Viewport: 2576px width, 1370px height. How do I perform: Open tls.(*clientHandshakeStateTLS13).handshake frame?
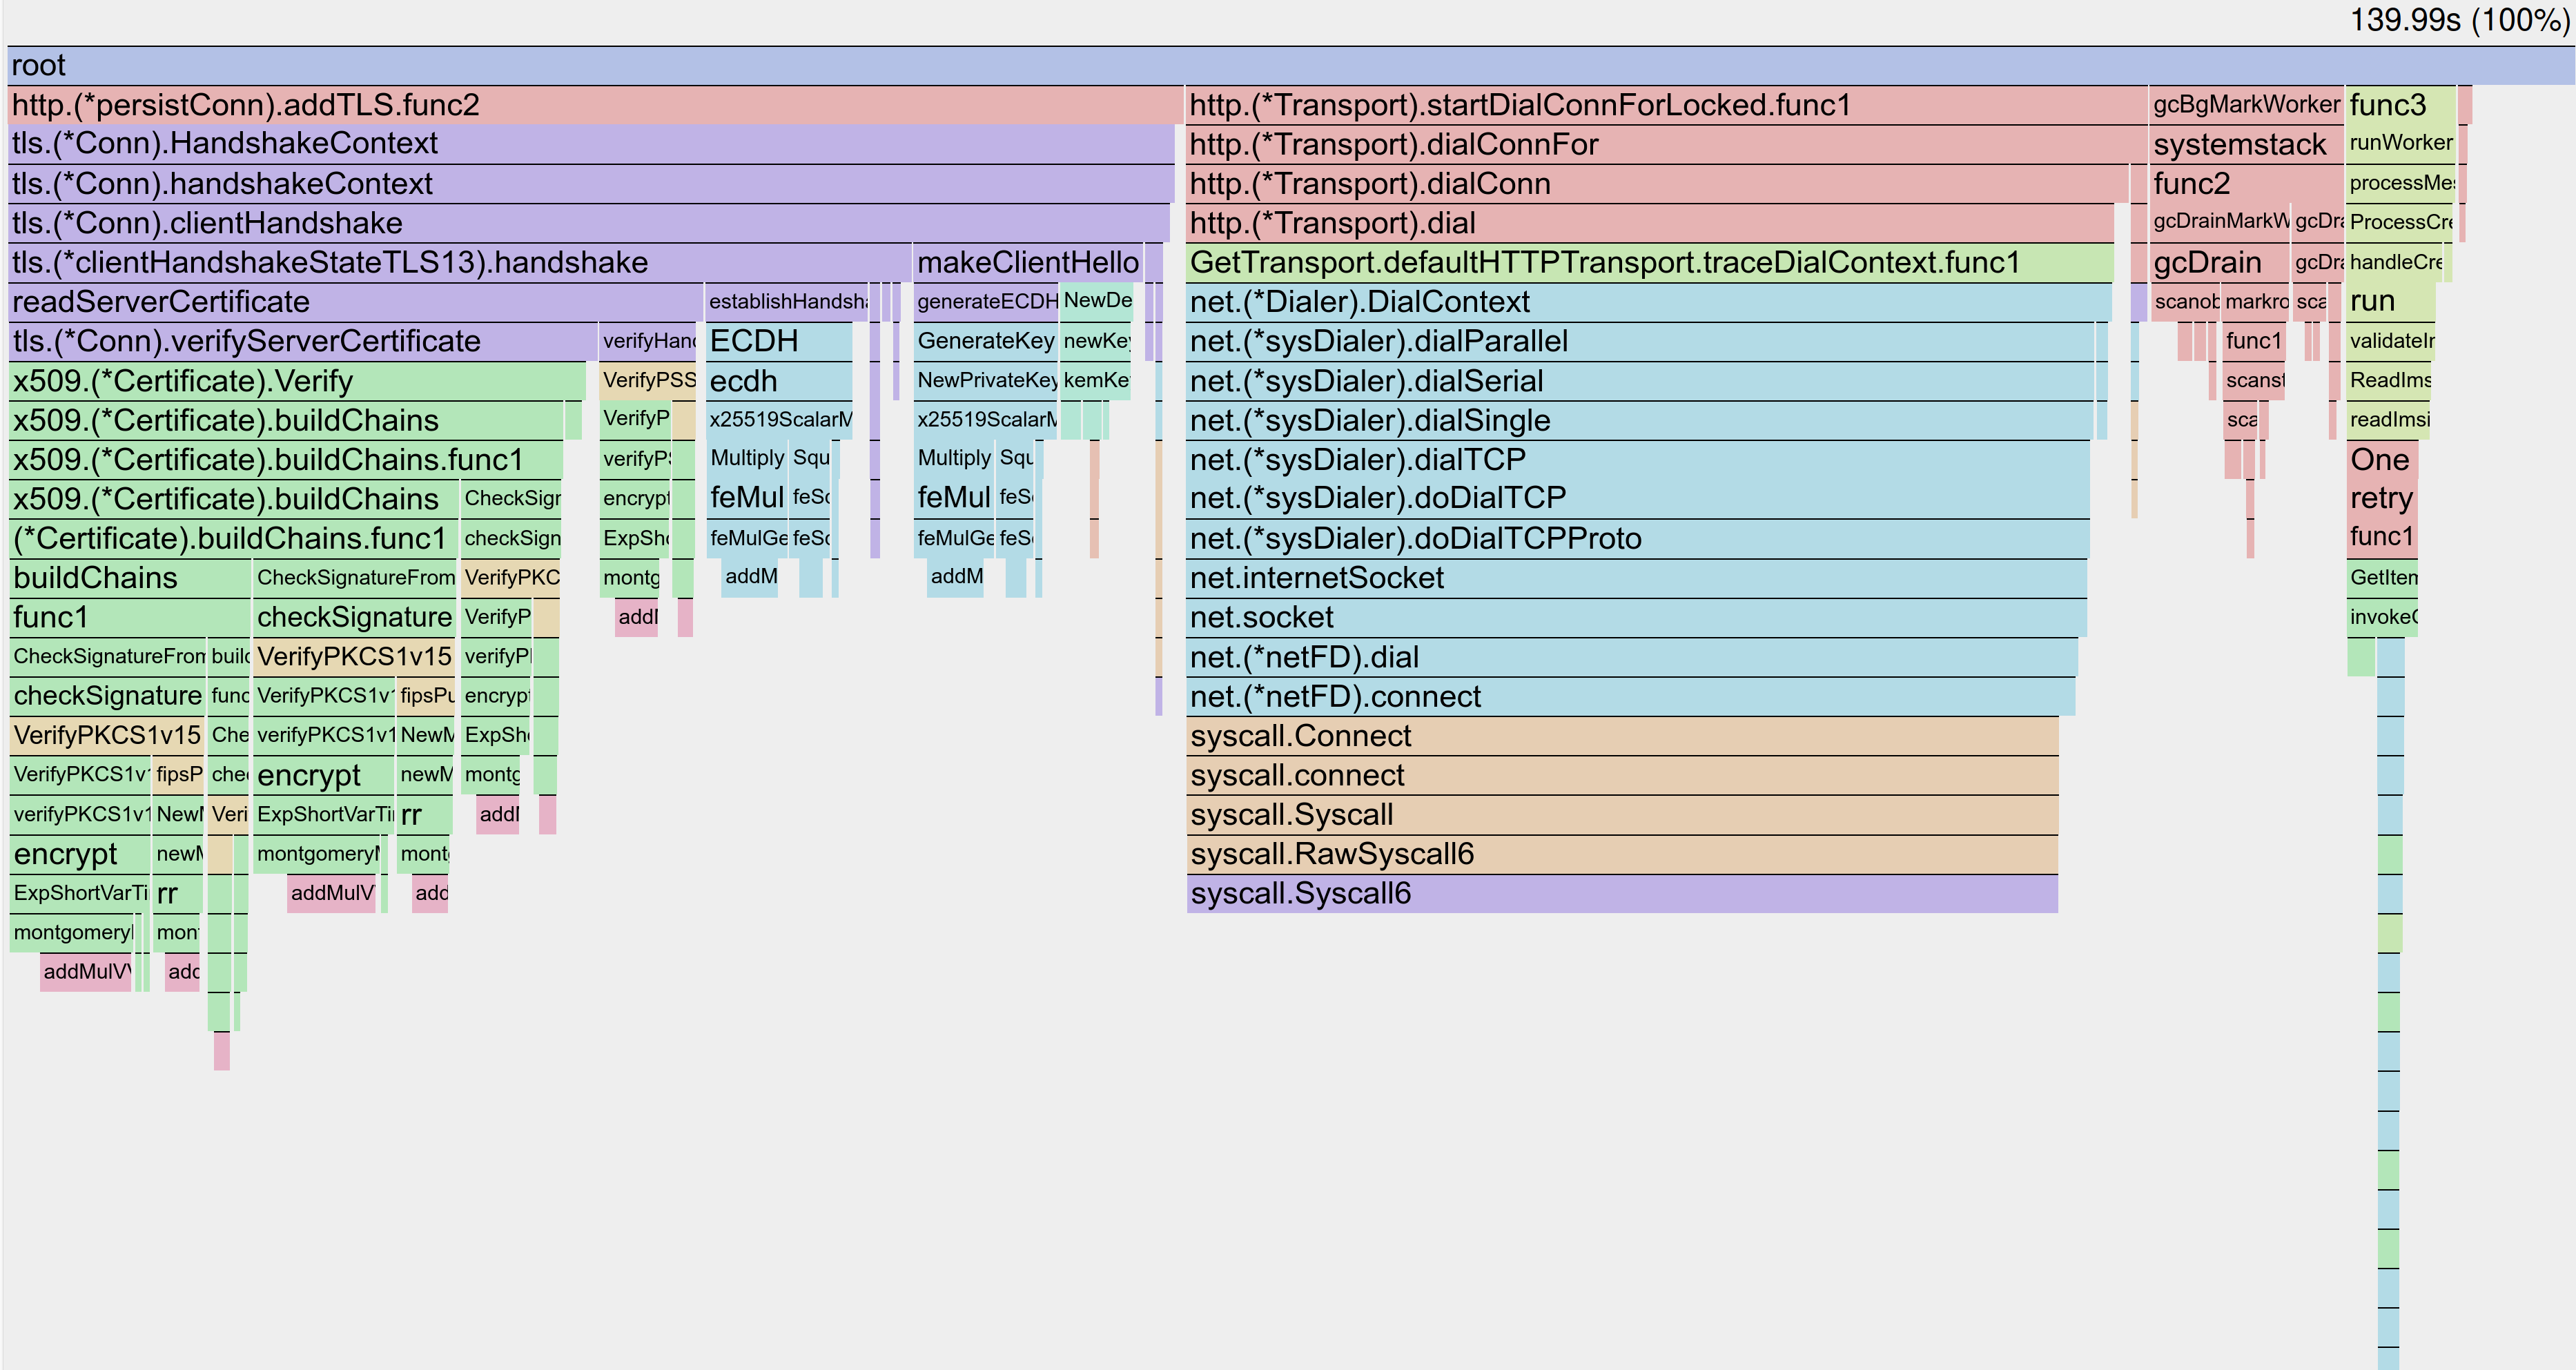pos(460,263)
